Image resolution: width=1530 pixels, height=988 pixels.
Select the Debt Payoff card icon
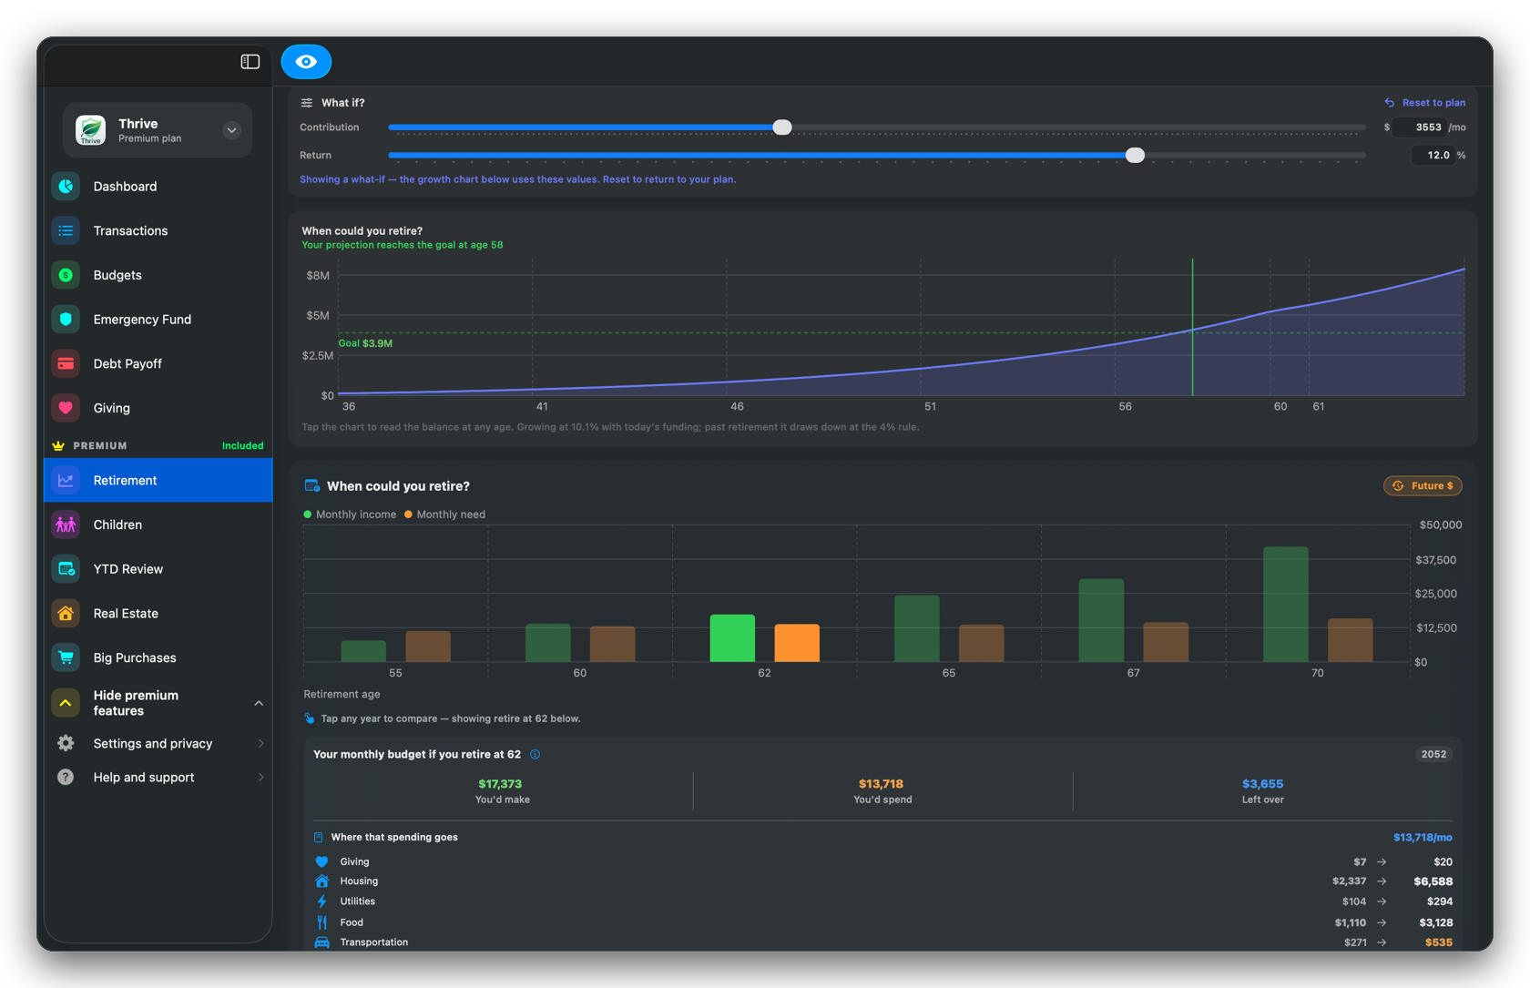click(66, 363)
